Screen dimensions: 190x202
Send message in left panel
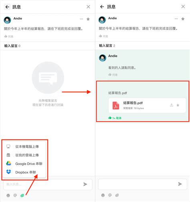pyautogui.click(x=85, y=184)
